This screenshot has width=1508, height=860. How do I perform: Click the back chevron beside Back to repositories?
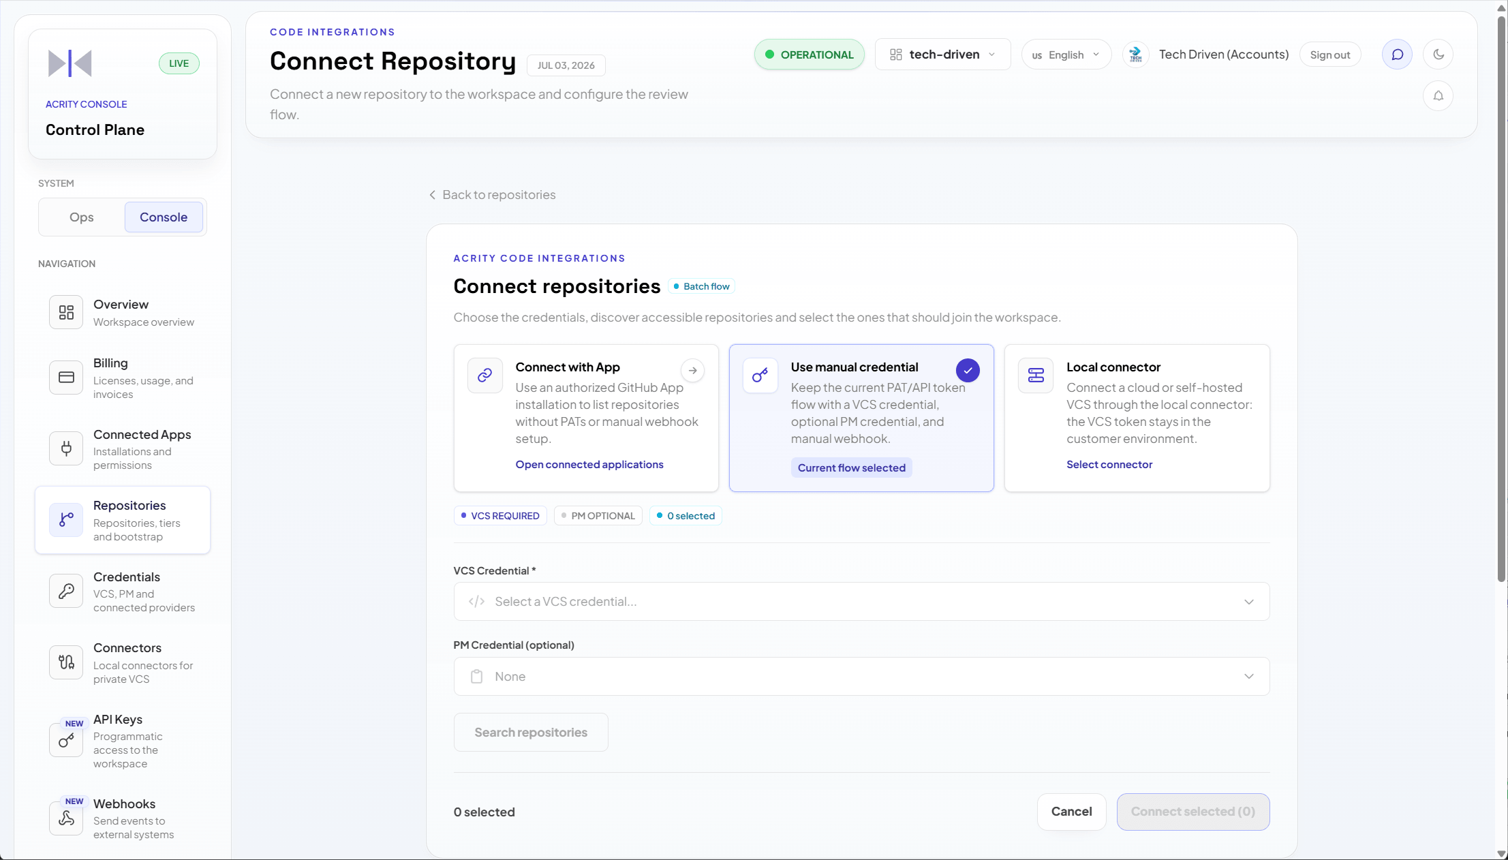432,195
